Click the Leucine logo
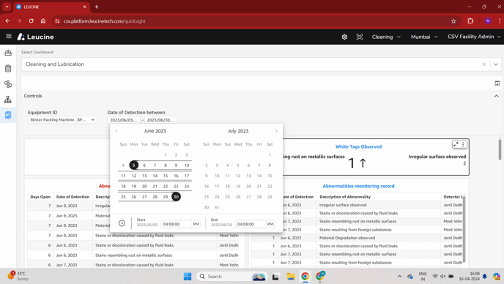 point(36,37)
